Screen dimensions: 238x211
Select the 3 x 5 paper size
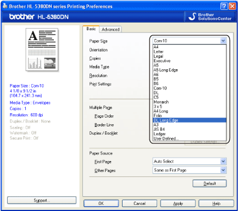coord(190,107)
